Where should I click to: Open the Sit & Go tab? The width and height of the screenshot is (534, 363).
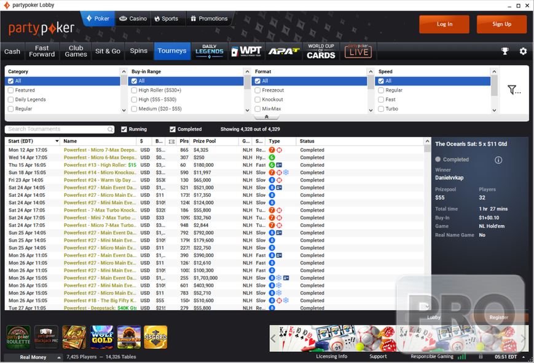(x=108, y=51)
